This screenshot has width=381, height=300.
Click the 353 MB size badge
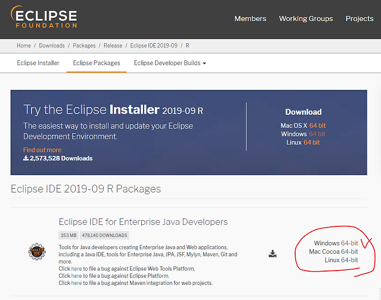69,235
